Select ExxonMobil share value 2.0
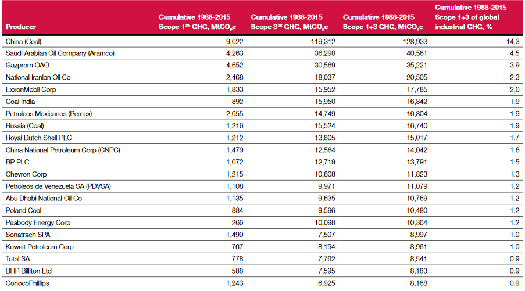The image size is (525, 291). pos(515,89)
